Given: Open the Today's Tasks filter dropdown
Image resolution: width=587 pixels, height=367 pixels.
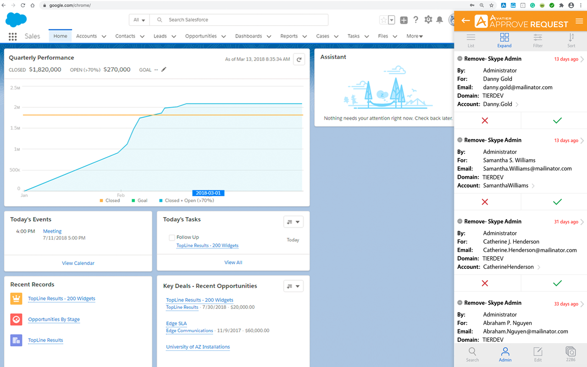Looking at the screenshot, I should [x=293, y=222].
